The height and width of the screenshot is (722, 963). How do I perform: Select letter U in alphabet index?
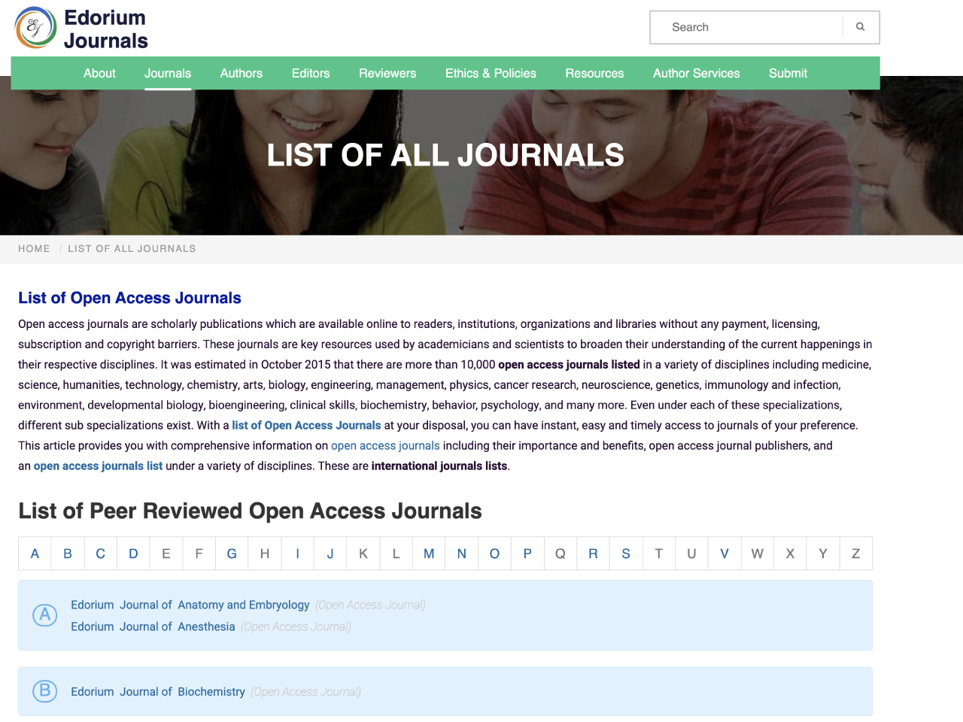tap(691, 554)
